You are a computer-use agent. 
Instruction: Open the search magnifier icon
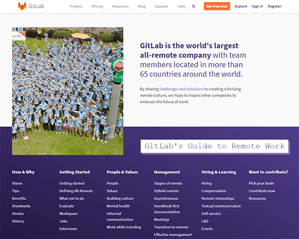(x=194, y=6)
